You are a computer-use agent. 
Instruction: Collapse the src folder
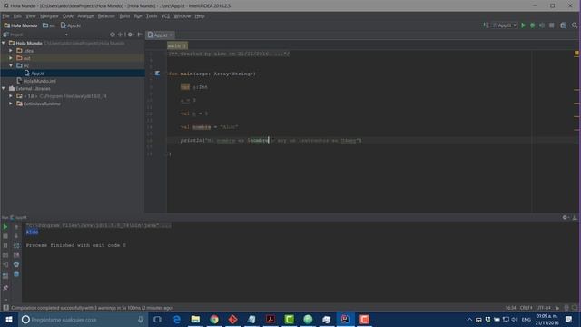pos(11,65)
